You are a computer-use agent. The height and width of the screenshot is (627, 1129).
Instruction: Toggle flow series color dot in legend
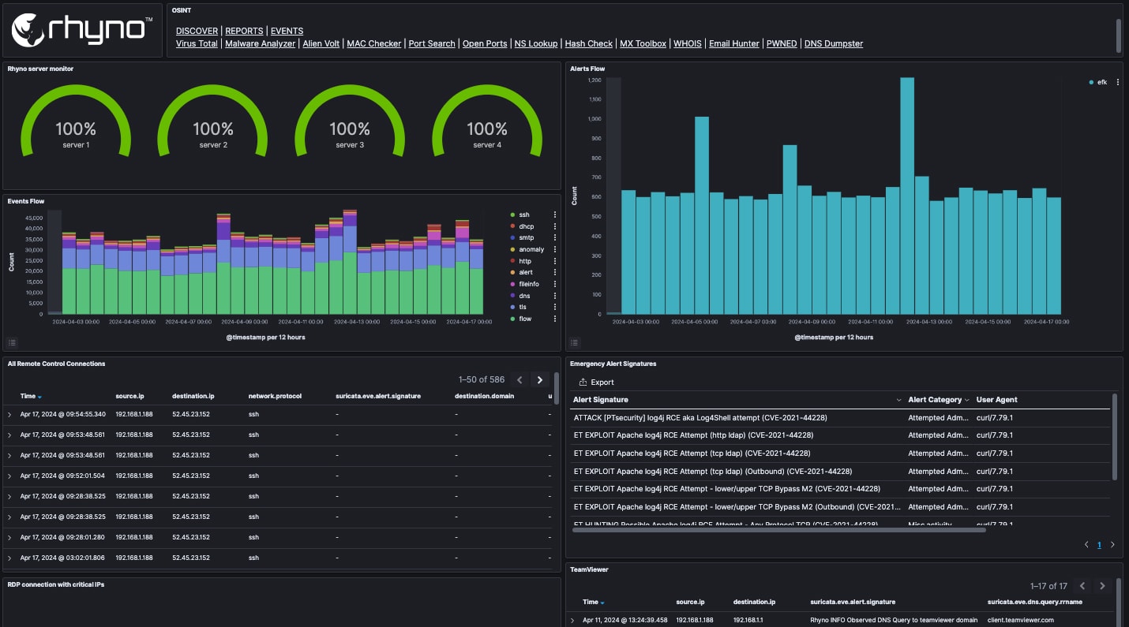coord(512,319)
